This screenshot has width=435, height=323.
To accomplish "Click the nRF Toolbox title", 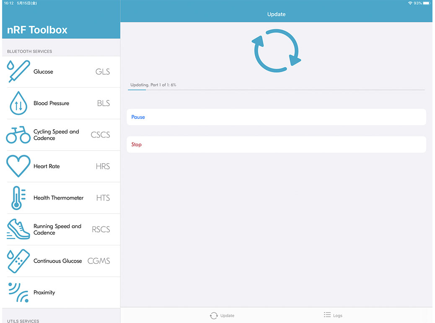I will (37, 30).
